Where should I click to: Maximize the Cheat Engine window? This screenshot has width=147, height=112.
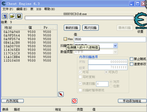[x=138, y=4]
